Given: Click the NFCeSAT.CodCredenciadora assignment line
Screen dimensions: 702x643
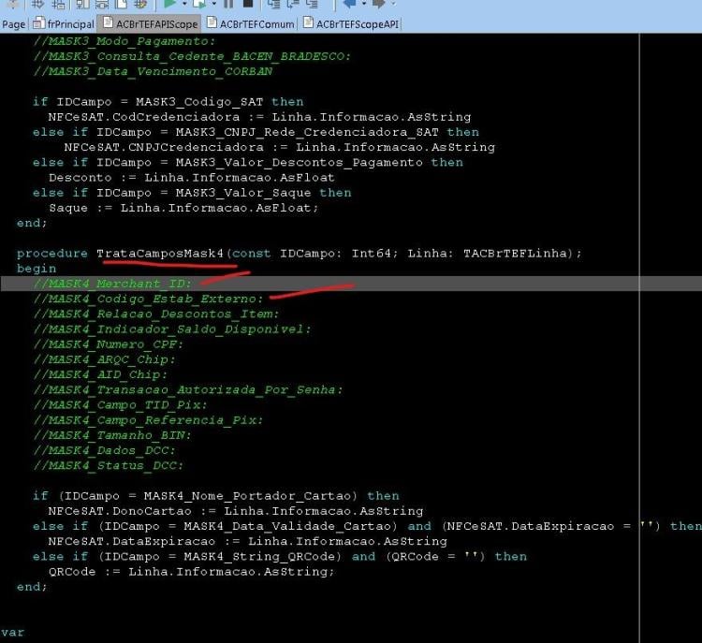Looking at the screenshot, I should [x=259, y=117].
